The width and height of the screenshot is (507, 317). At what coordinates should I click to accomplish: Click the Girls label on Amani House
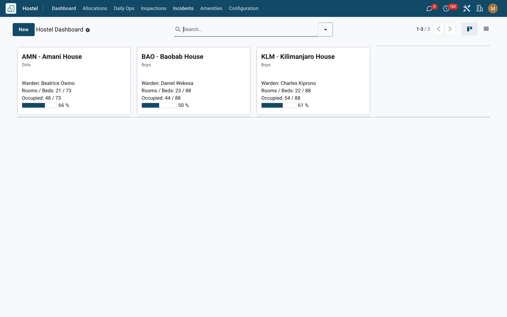tap(26, 65)
